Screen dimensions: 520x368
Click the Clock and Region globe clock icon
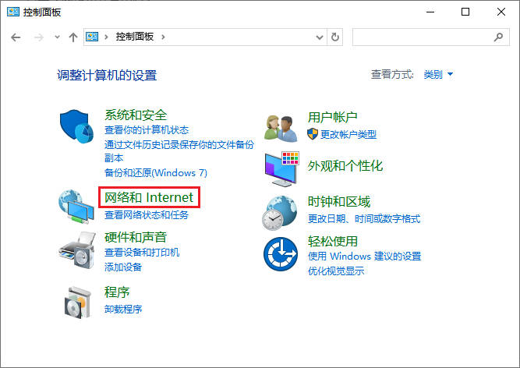pos(280,213)
